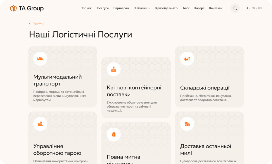Click the Послуги breadcrumb label

[x=38, y=24]
